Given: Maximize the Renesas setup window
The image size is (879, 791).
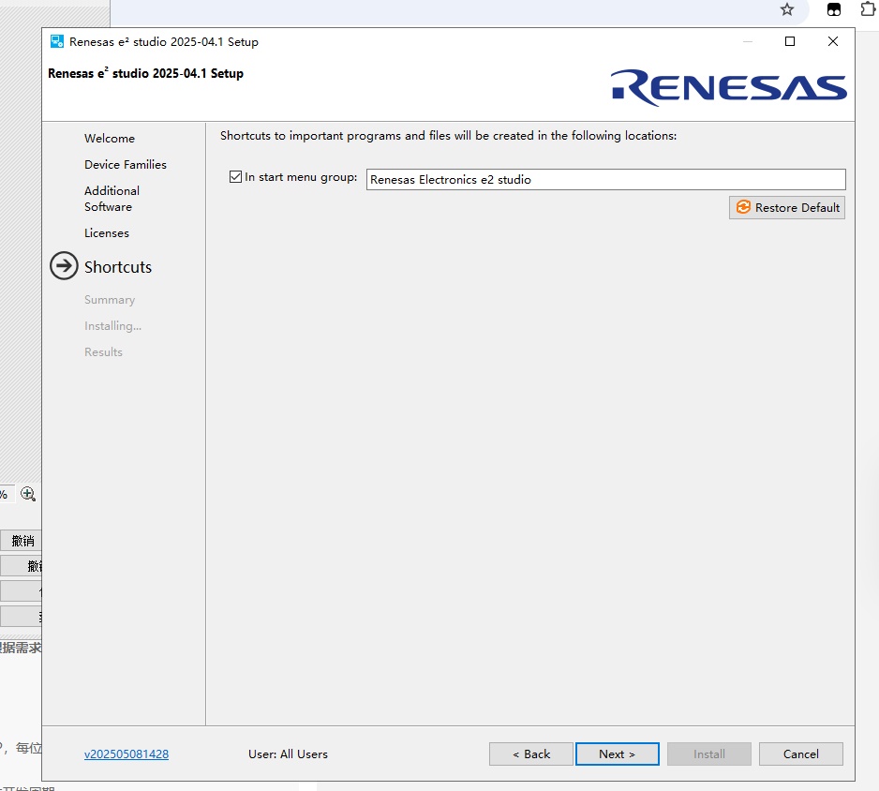Looking at the screenshot, I should [790, 41].
